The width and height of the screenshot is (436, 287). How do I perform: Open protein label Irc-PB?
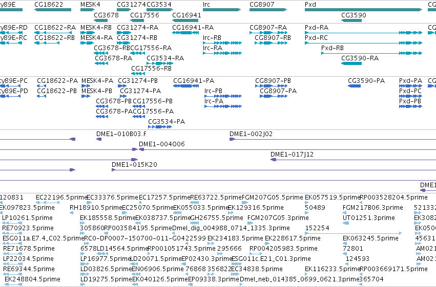(213, 91)
